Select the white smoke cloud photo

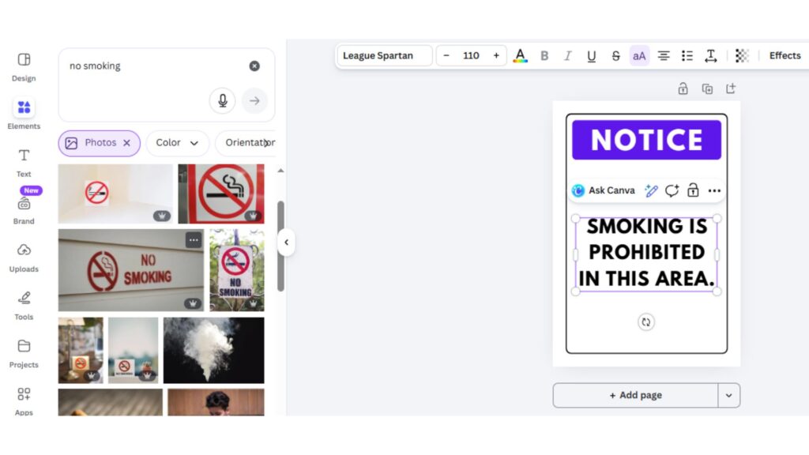coord(213,350)
